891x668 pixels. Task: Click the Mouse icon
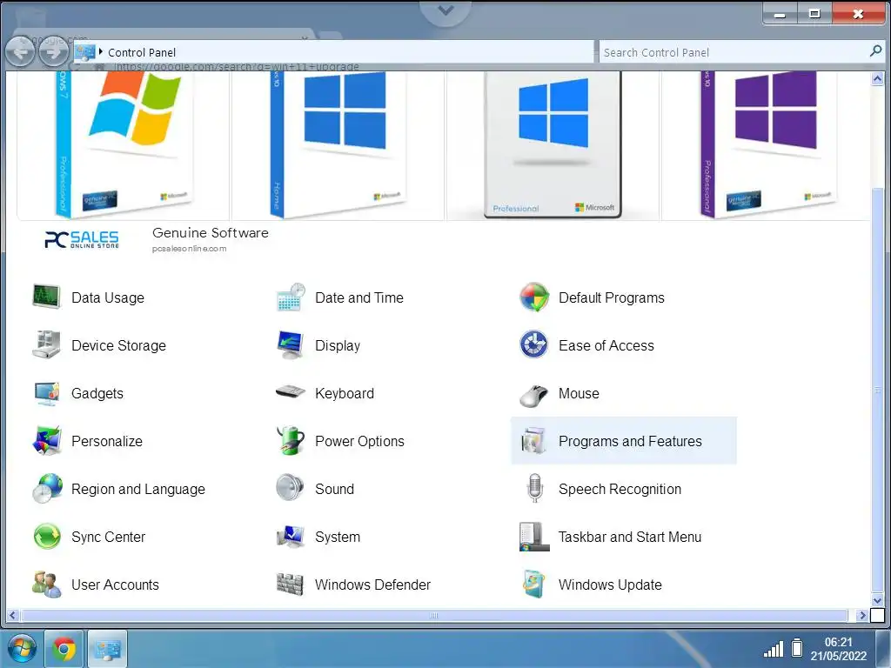click(534, 396)
